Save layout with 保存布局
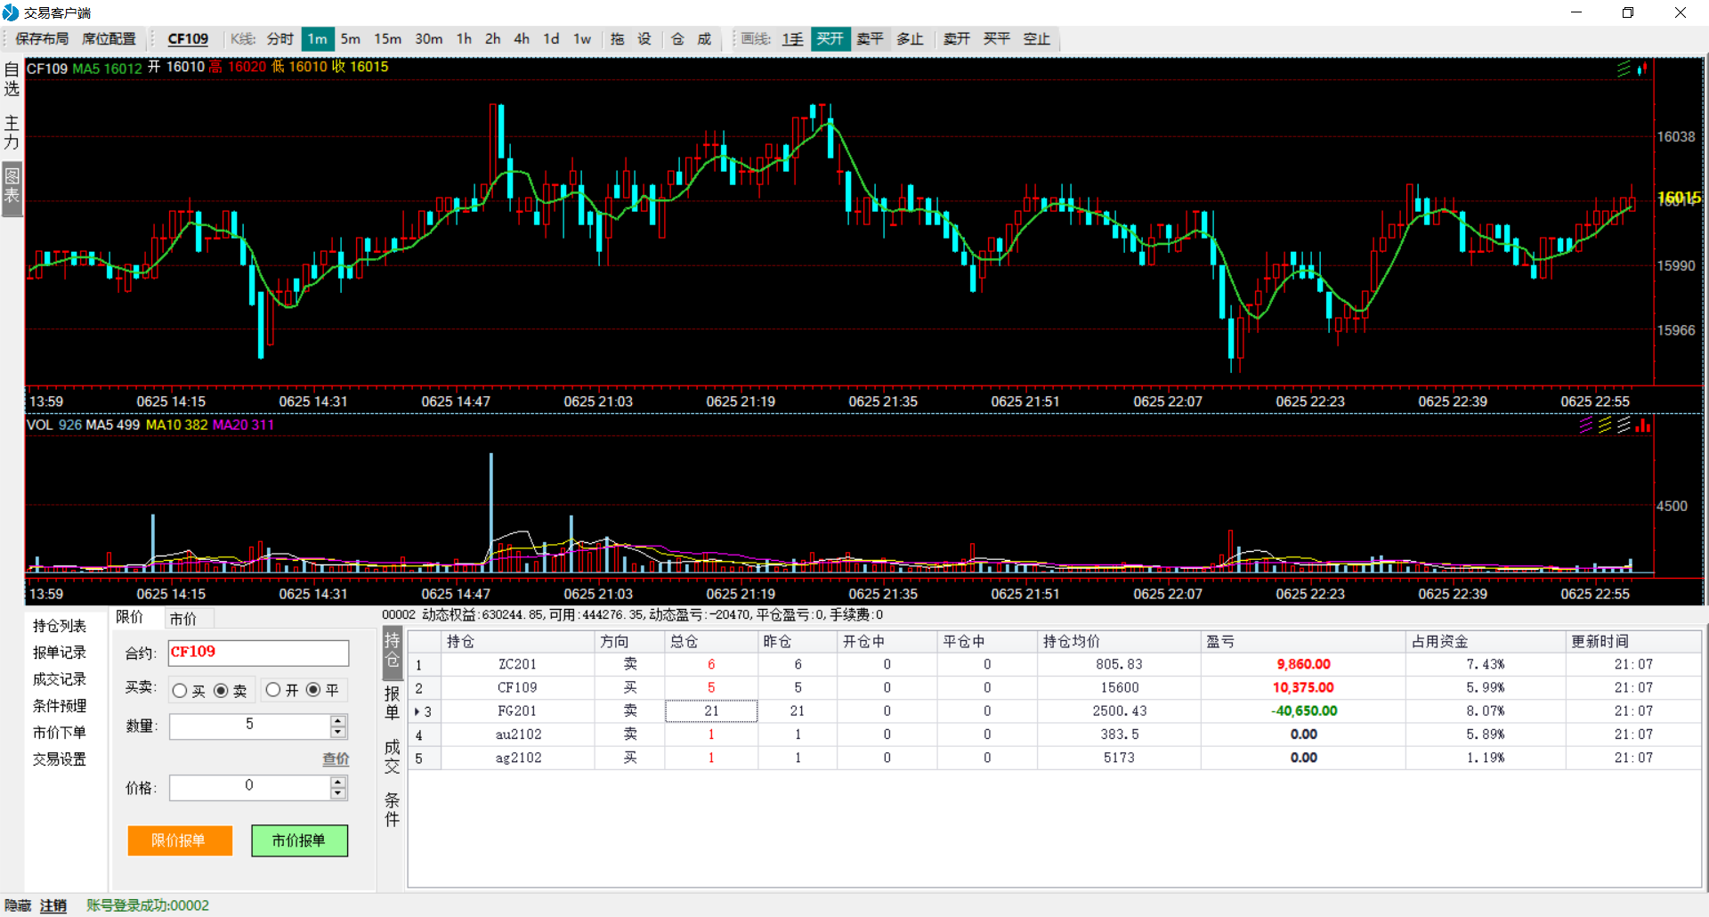Image resolution: width=1709 pixels, height=917 pixels. pyautogui.click(x=42, y=39)
